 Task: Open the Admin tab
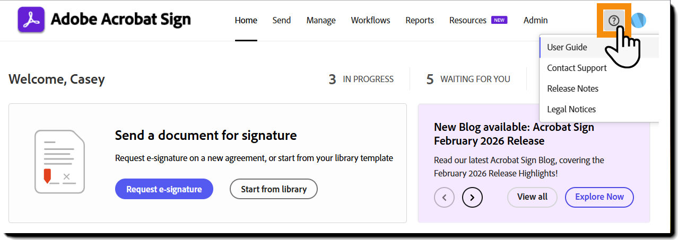tap(535, 21)
